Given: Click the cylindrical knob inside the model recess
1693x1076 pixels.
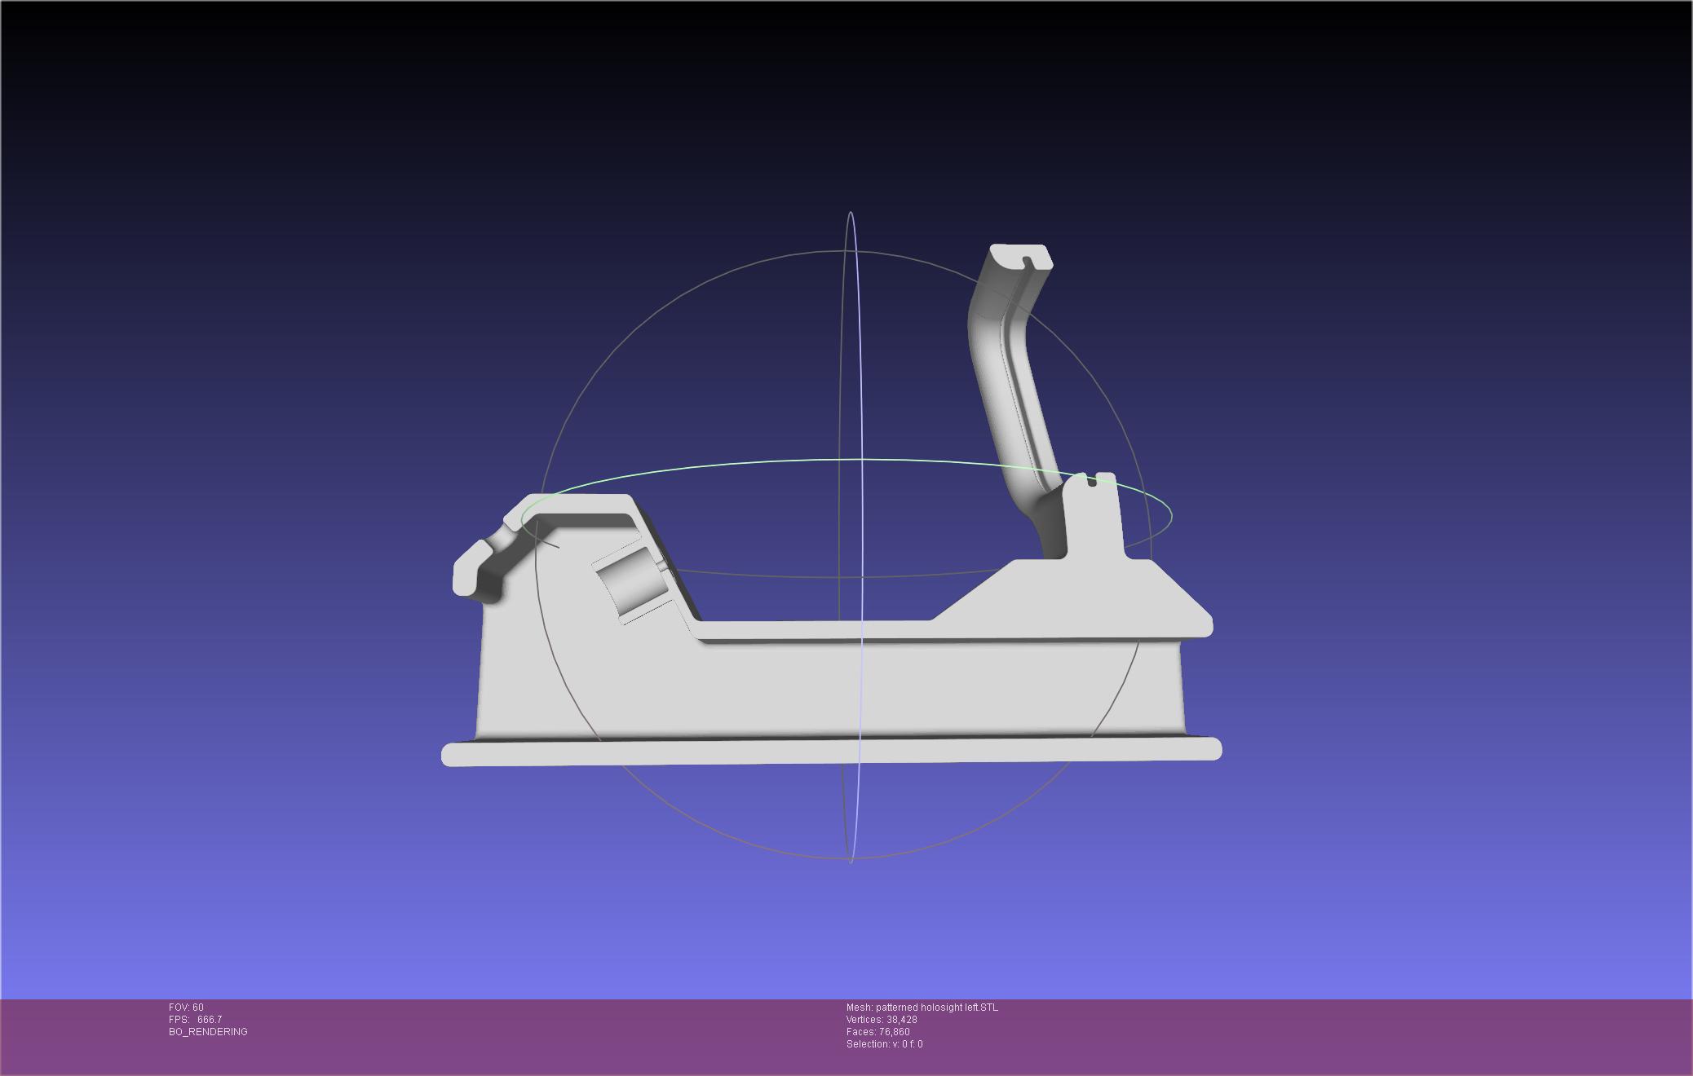Looking at the screenshot, I should (632, 583).
